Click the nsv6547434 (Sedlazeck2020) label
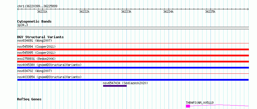Image resolution: width=257 pixels, height=109 pixels. point(125,83)
